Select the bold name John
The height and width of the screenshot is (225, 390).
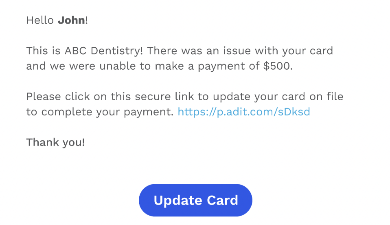pos(71,20)
